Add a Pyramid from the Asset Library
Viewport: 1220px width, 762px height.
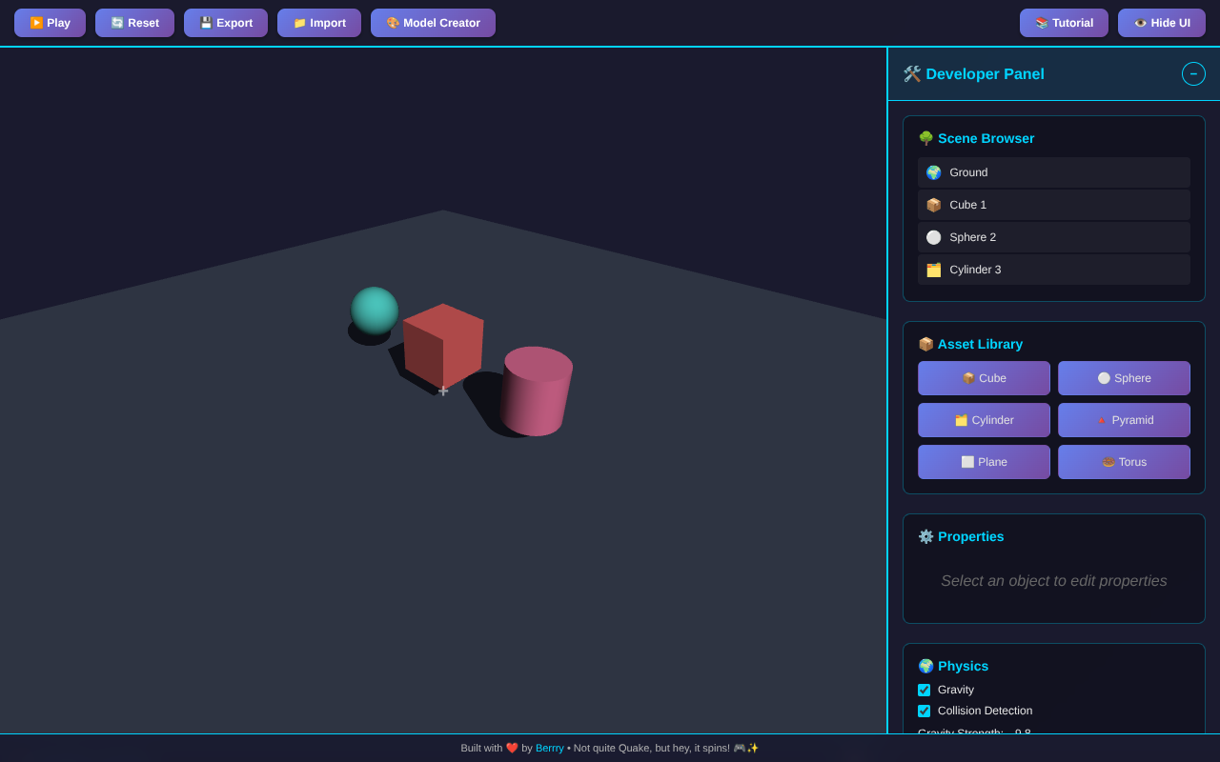(1124, 419)
